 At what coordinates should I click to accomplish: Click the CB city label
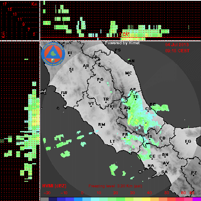(162, 138)
